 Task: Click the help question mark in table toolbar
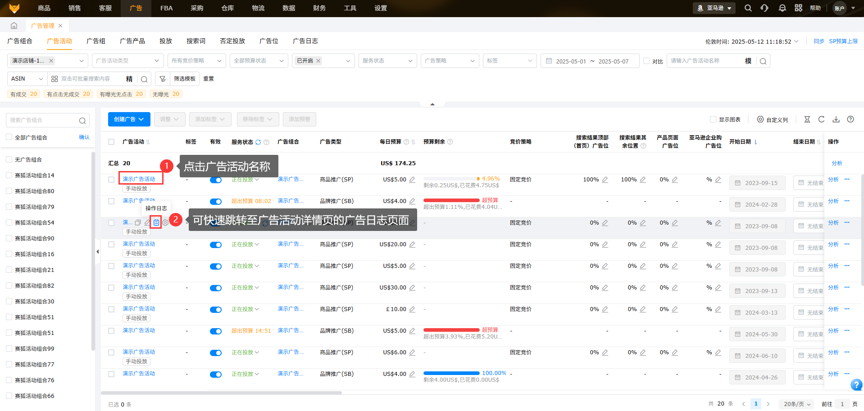point(850,119)
